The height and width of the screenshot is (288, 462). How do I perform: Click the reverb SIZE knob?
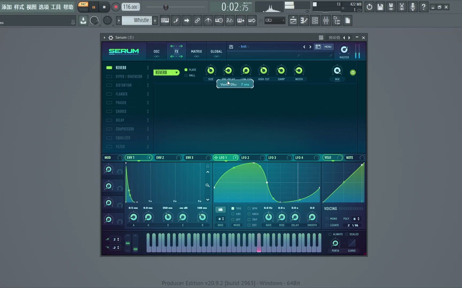[x=211, y=70]
